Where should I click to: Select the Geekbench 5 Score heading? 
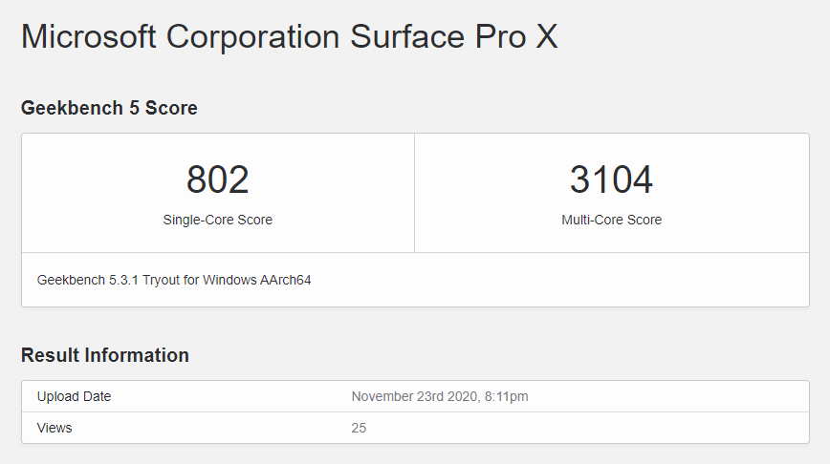pyautogui.click(x=109, y=108)
